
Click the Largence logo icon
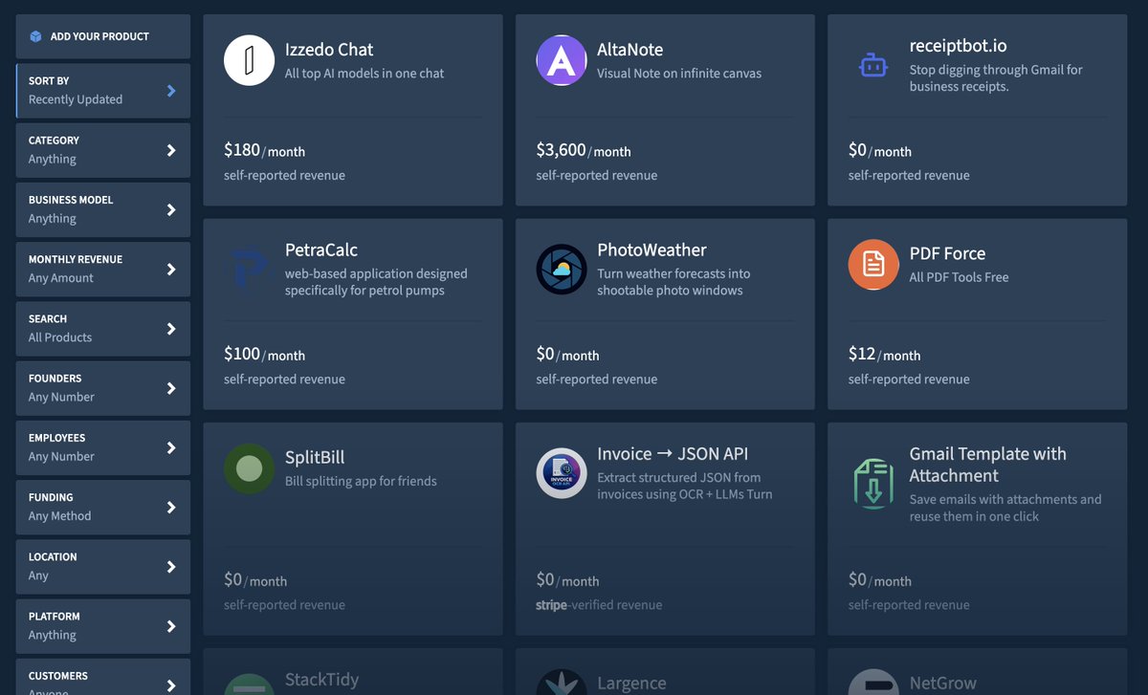coord(562,683)
